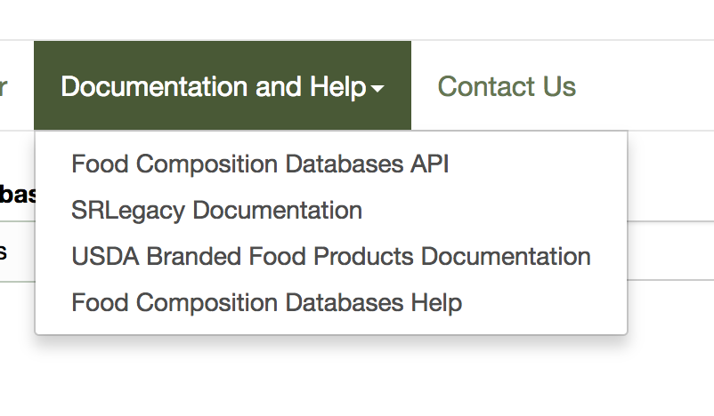The image size is (714, 416).
Task: Click the caret arrow beside Documentation and Help
Action: click(x=378, y=89)
